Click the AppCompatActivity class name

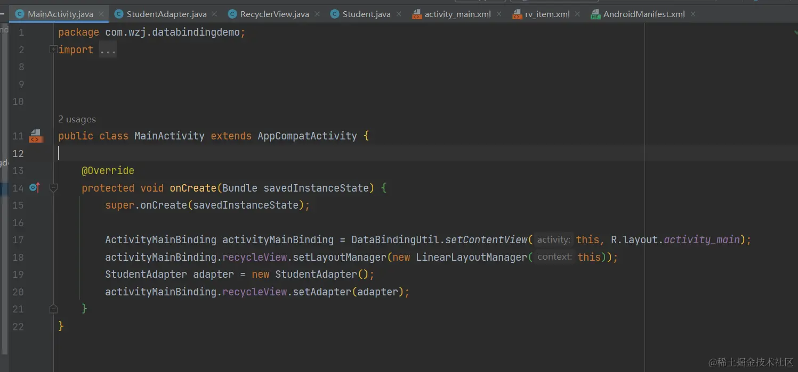coord(308,136)
